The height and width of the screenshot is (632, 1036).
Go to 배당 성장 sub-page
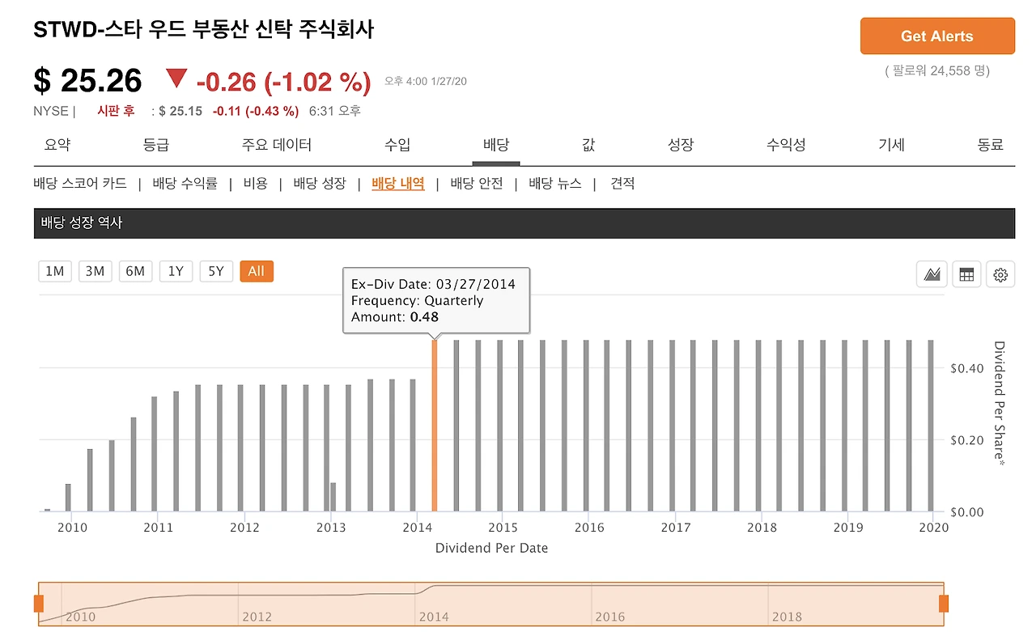click(320, 184)
